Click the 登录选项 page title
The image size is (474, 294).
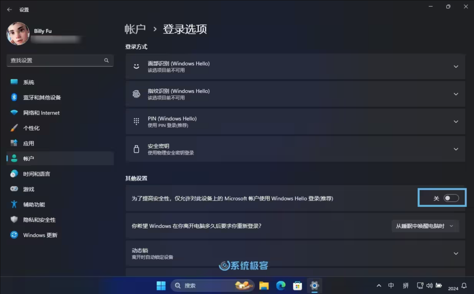click(185, 29)
